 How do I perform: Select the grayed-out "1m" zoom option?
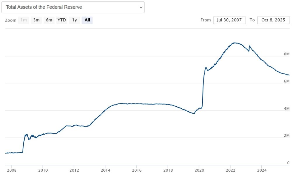tap(23, 20)
